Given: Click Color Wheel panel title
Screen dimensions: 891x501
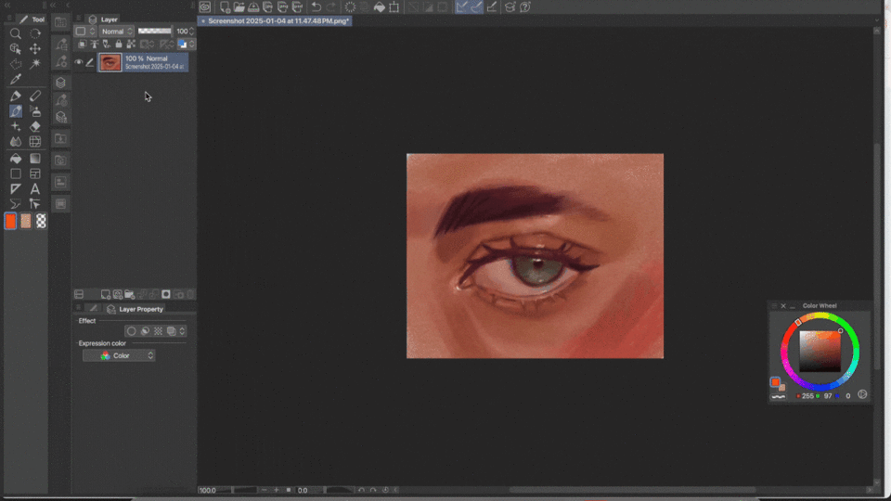Looking at the screenshot, I should coord(820,305).
